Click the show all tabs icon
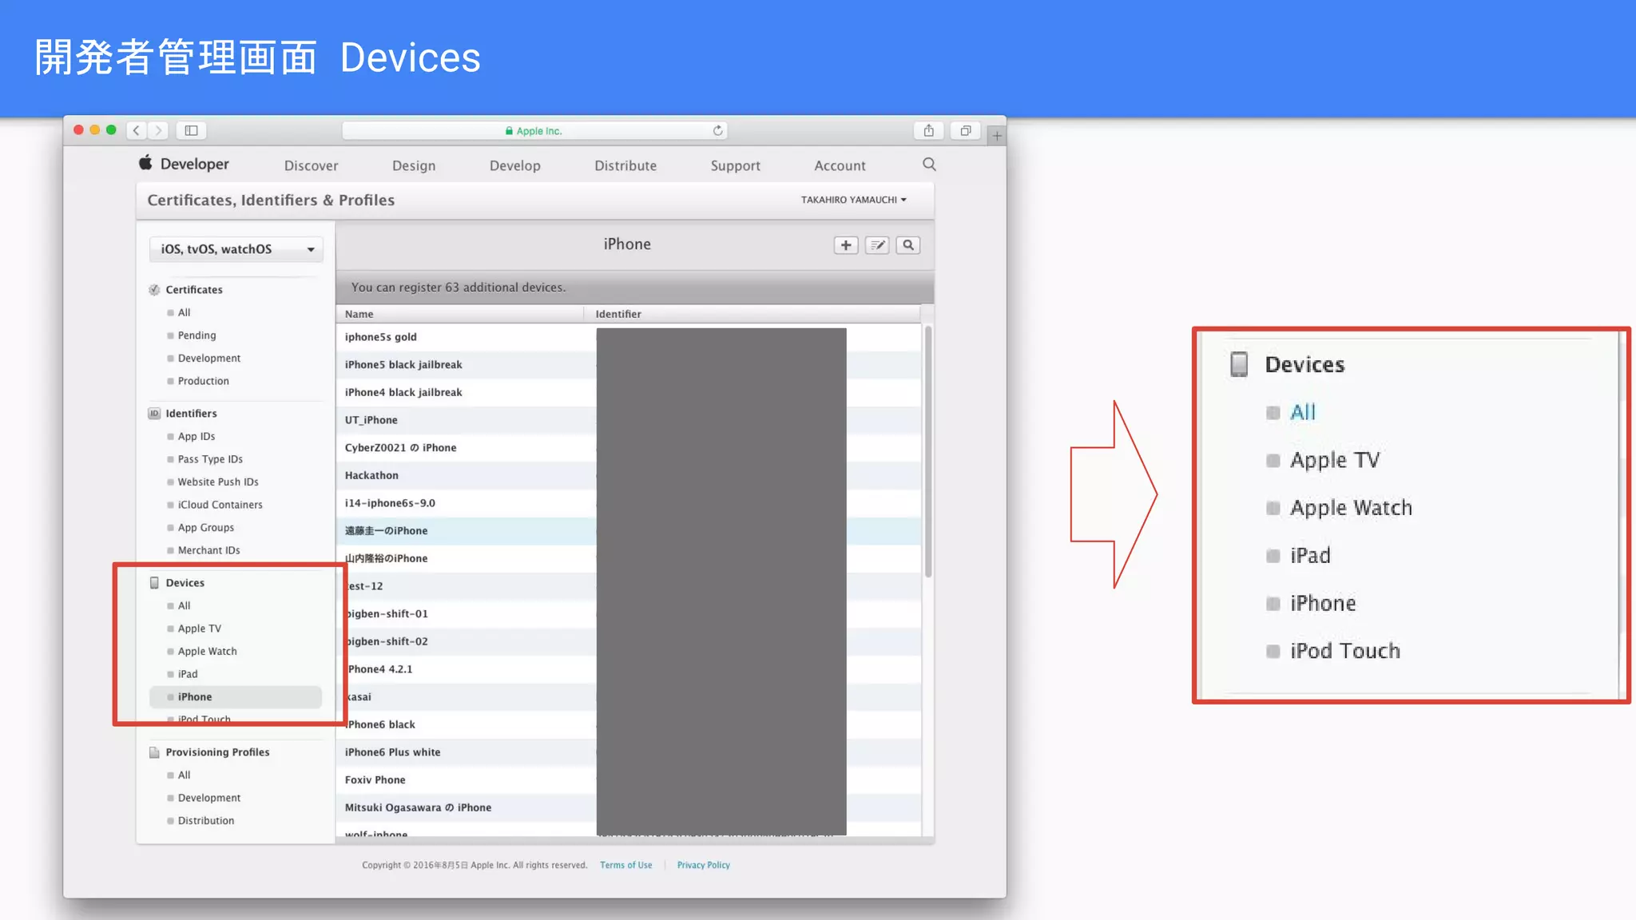 point(965,130)
